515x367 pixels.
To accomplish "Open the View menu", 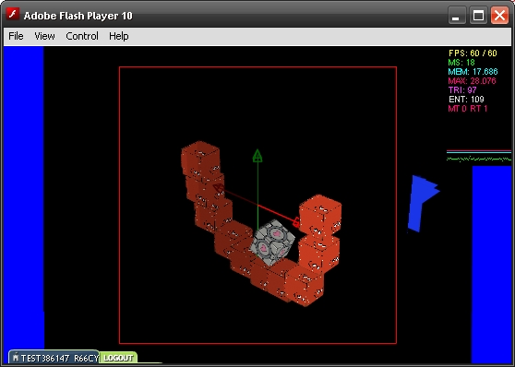I will pos(44,36).
